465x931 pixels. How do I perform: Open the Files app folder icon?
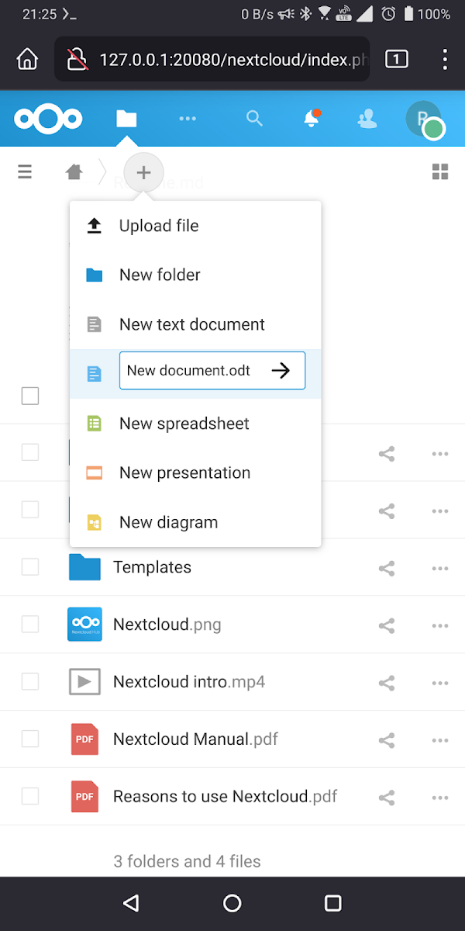click(x=126, y=119)
